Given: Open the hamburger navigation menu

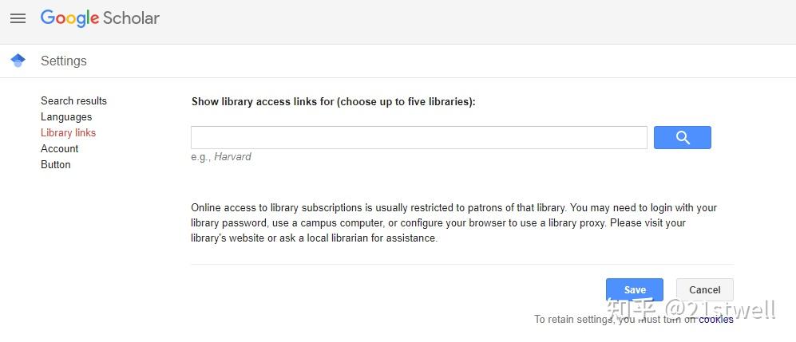Looking at the screenshot, I should pyautogui.click(x=18, y=18).
